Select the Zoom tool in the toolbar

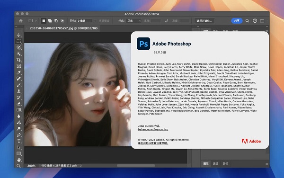point(18,166)
